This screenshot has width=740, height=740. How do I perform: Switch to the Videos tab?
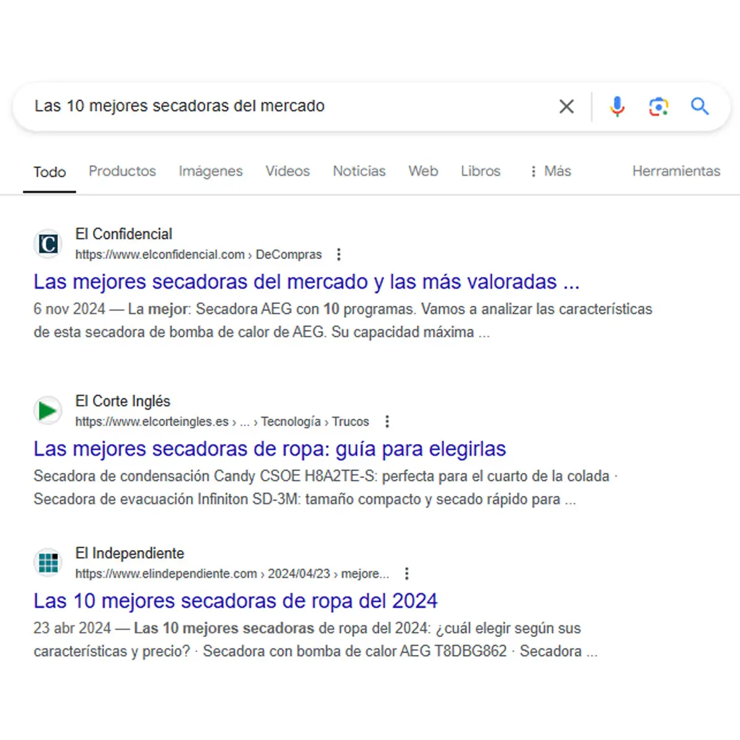[288, 171]
